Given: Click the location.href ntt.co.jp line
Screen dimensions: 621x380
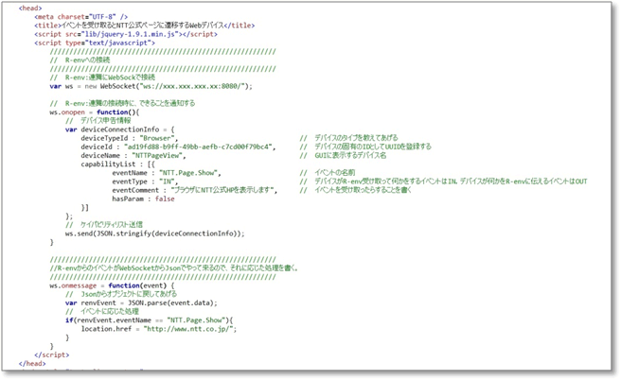Looking at the screenshot, I should 159,329.
